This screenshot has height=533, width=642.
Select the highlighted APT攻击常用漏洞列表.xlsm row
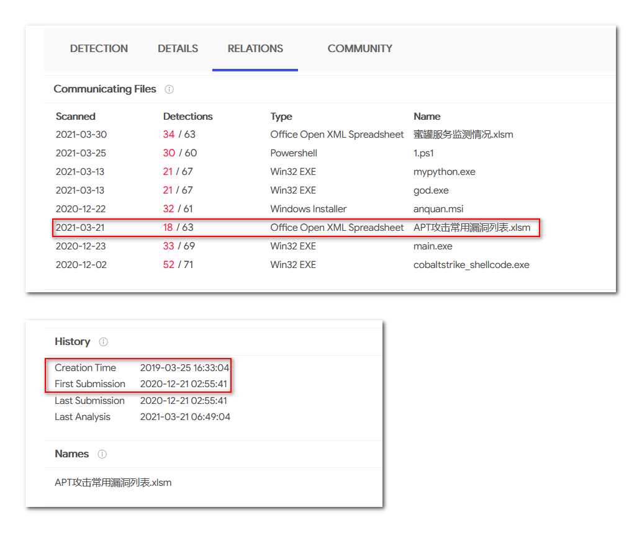[296, 228]
